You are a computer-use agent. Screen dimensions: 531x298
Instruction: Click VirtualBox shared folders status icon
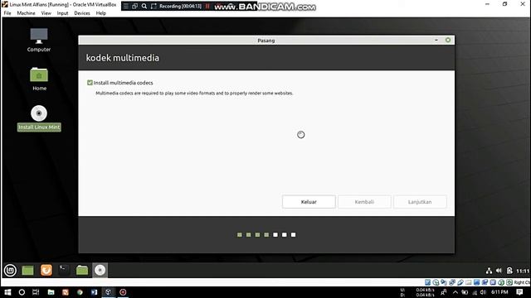(468, 282)
